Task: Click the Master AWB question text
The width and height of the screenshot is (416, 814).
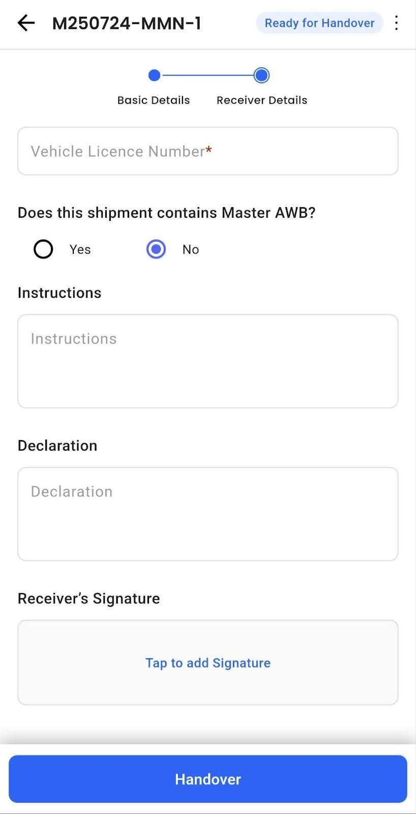Action: [166, 213]
